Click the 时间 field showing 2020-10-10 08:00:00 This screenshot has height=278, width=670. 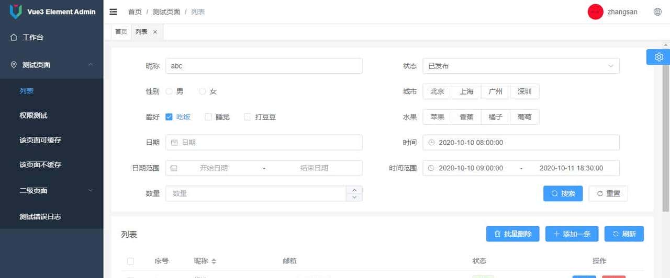click(x=521, y=142)
